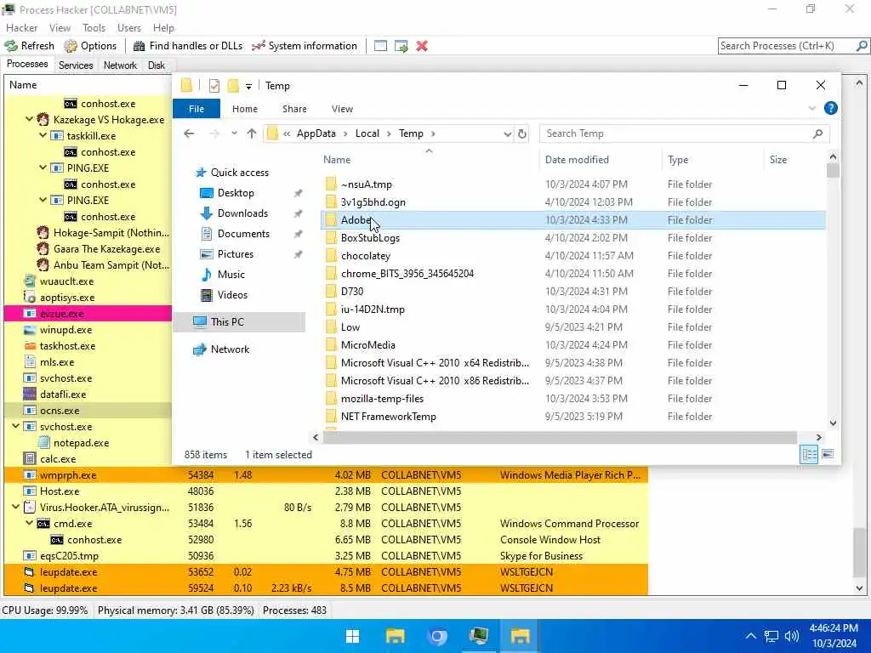Click the Windows Start button

[x=352, y=636]
